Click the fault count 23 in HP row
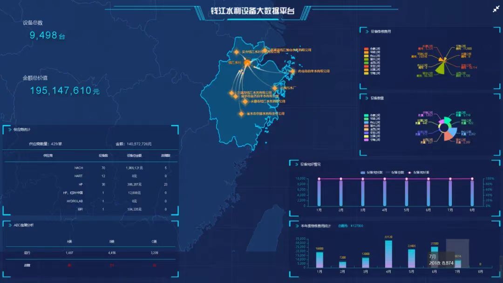503x283 pixels. click(x=165, y=184)
